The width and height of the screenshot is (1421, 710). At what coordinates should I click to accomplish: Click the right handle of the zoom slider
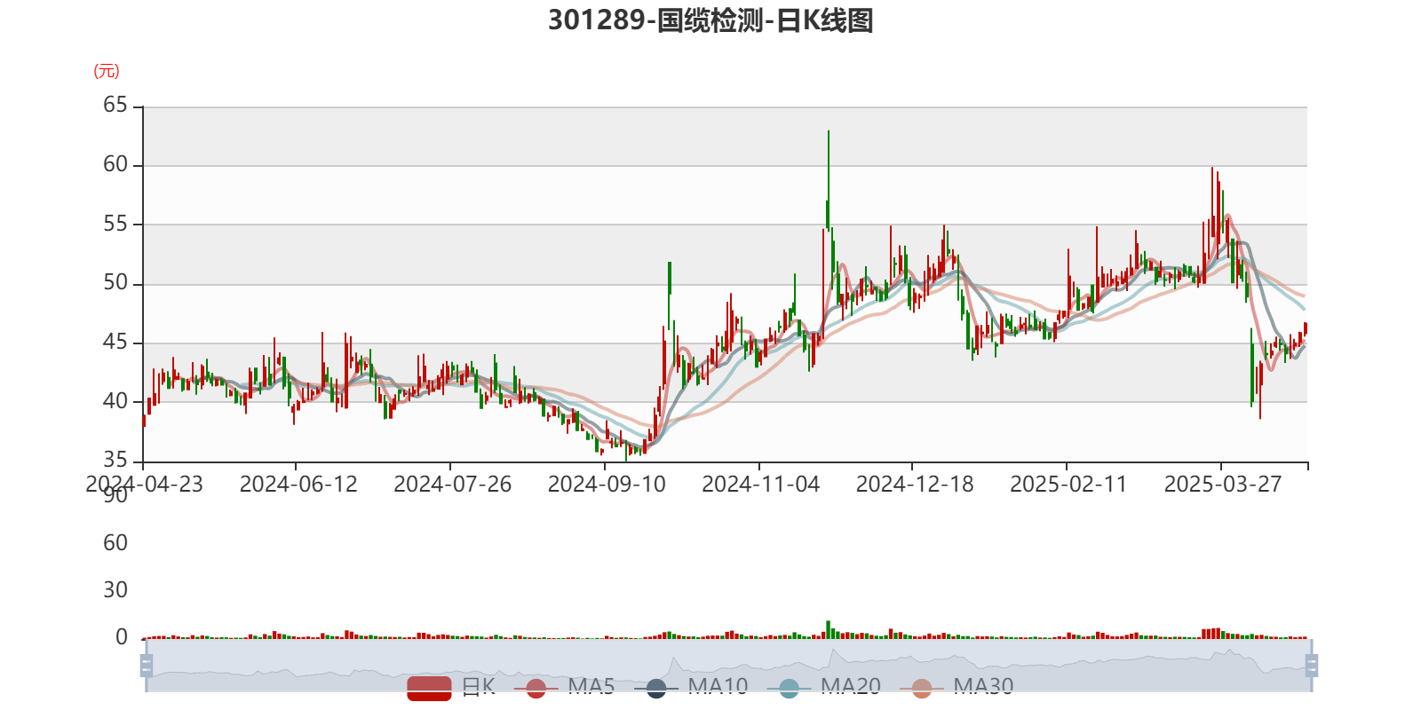coord(1311,666)
